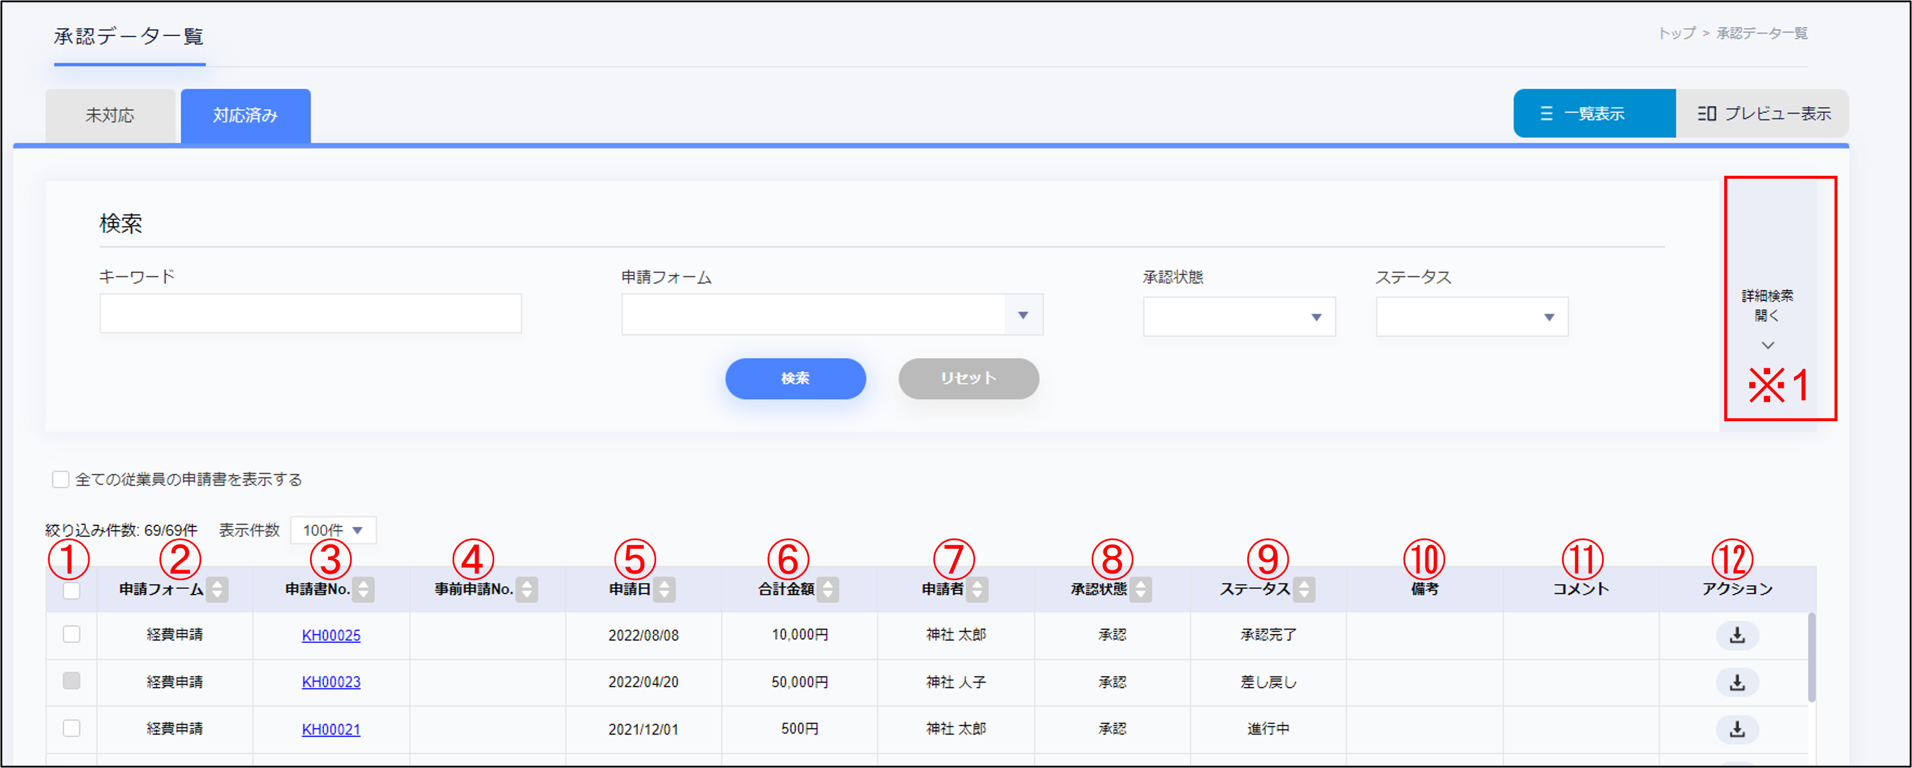This screenshot has height=768, width=1912.
Task: Click the 備考 column header
Action: point(1424,589)
